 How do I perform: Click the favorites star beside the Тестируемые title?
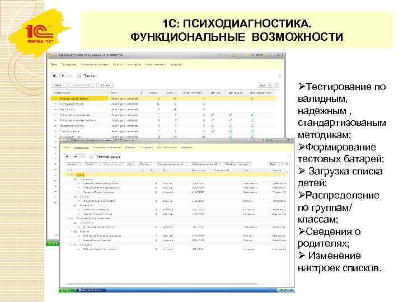(91, 157)
